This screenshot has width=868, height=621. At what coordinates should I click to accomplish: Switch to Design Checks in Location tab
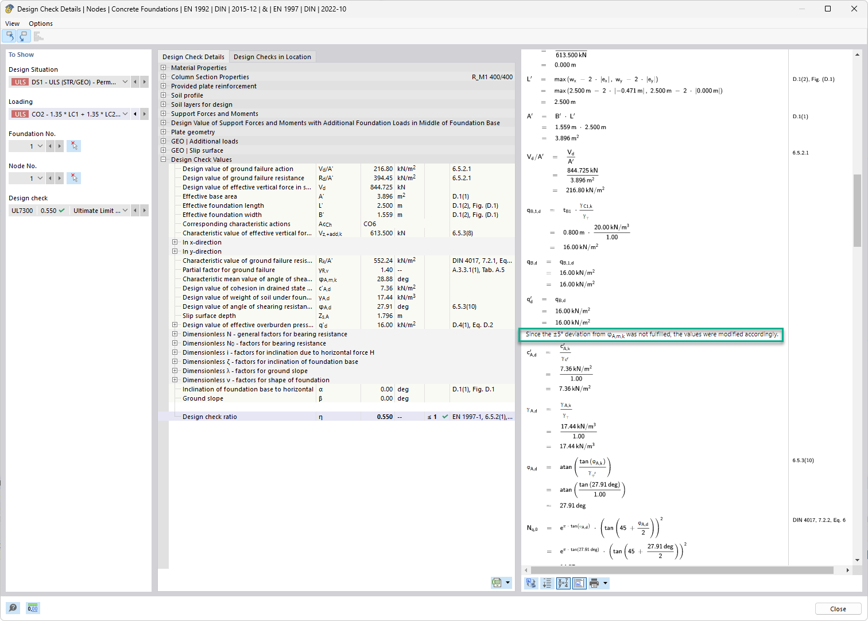[x=272, y=57]
